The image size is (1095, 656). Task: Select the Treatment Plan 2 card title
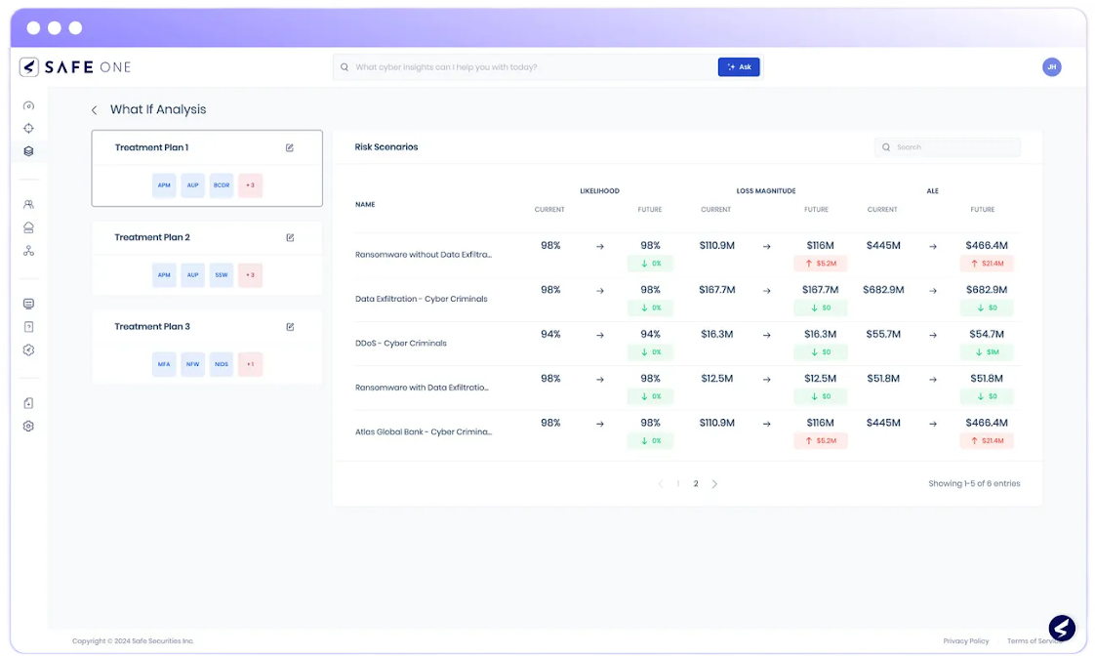click(152, 237)
